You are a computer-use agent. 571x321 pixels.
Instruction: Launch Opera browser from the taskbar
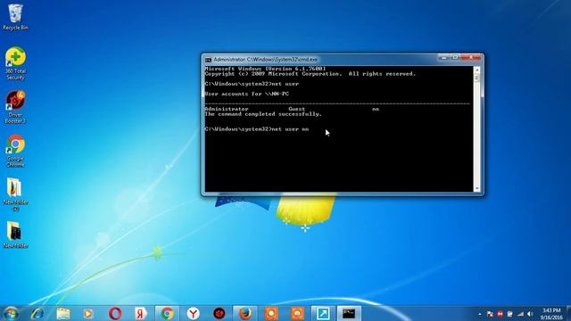(x=115, y=313)
